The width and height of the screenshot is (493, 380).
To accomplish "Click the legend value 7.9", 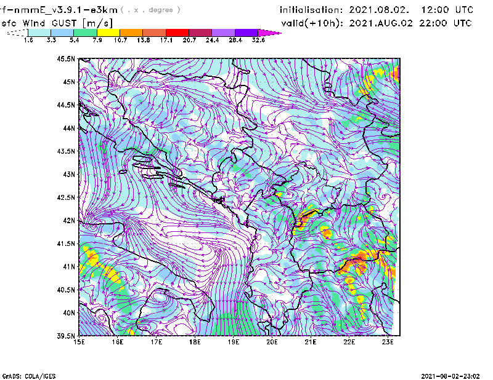I will pyautogui.click(x=97, y=40).
